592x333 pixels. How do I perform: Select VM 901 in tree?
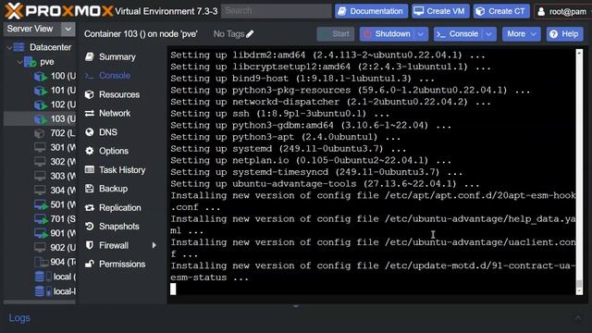click(40, 233)
